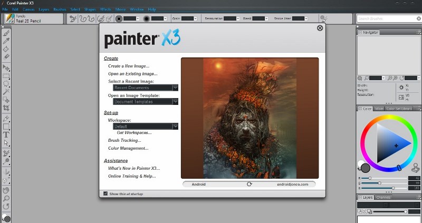This screenshot has height=223, width=422.
Task: Open the Navigator panel options menu
Action: tap(418, 32)
